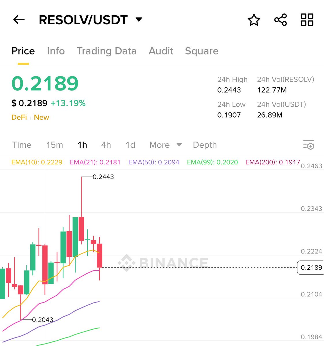Select the 4h chart interval
The width and height of the screenshot is (324, 346).
tap(106, 145)
